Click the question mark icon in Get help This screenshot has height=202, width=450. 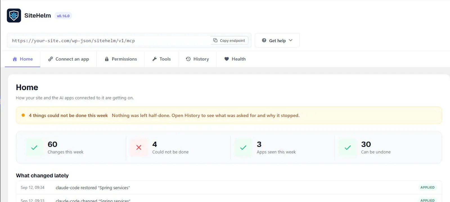click(264, 40)
